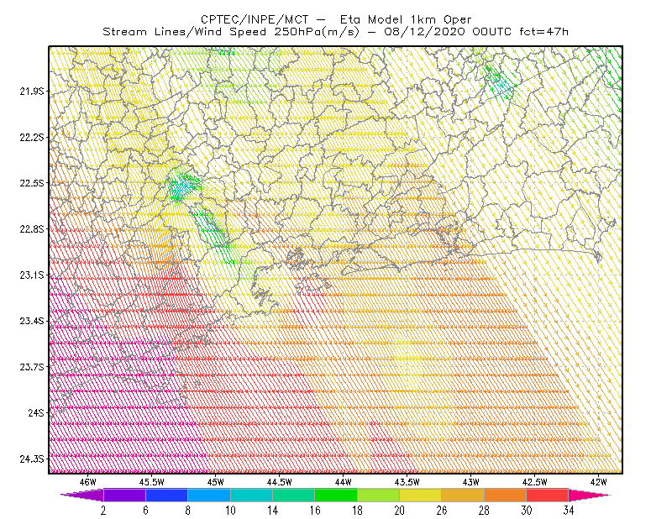Click the '46W' longitude label
The image size is (672, 519).
click(x=88, y=482)
